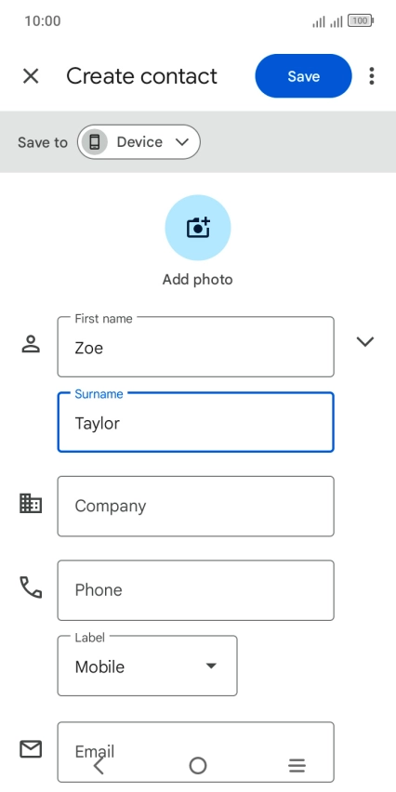This screenshot has height=792, width=396.
Task: Tap the email envelope icon
Action: [x=31, y=748]
